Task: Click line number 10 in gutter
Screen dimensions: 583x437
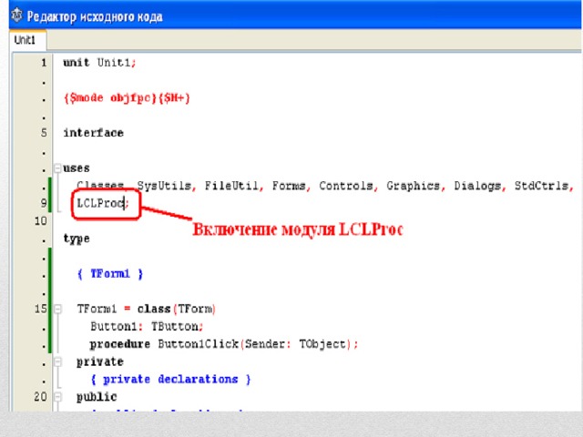Action: (40, 221)
